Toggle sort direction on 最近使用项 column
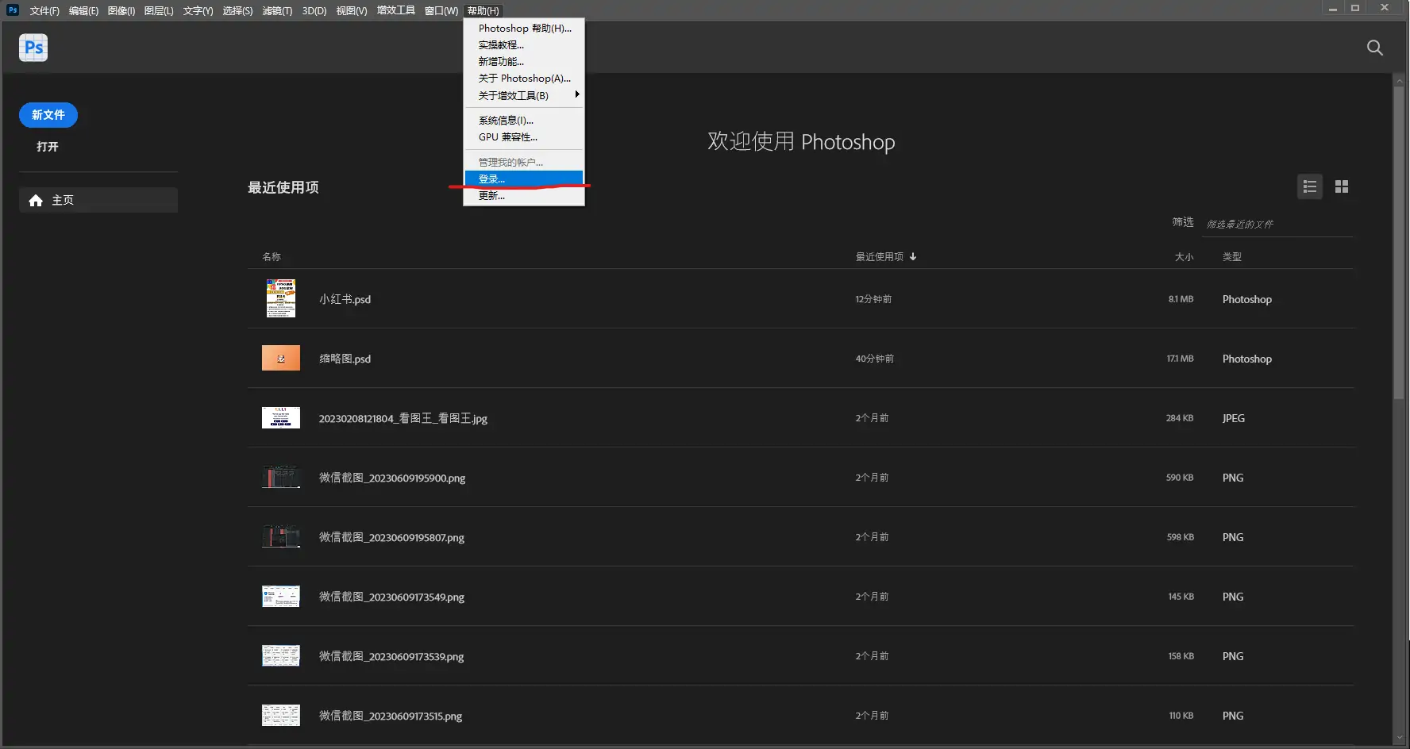The image size is (1410, 749). pyautogui.click(x=884, y=256)
